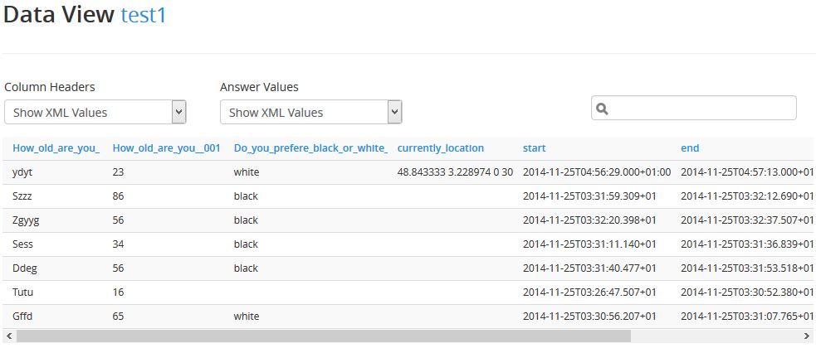Sort by How_old_are_you__001 column header
Viewport: 816px width, 348px height.
[167, 148]
